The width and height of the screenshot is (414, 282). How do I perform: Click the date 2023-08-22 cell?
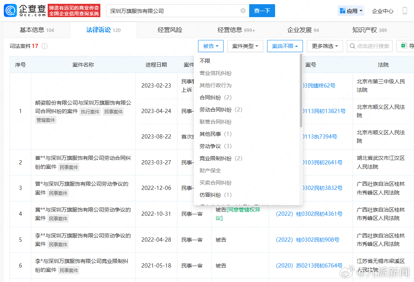click(156, 136)
